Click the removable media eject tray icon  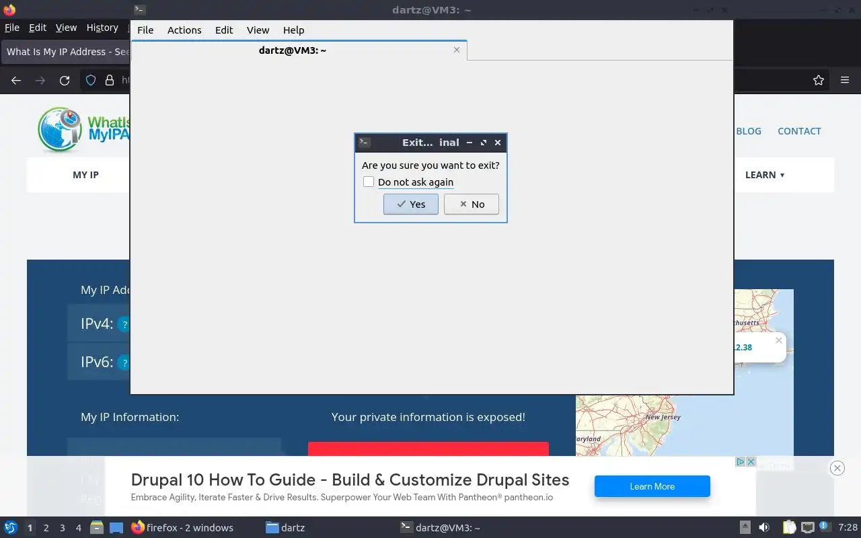point(745,527)
